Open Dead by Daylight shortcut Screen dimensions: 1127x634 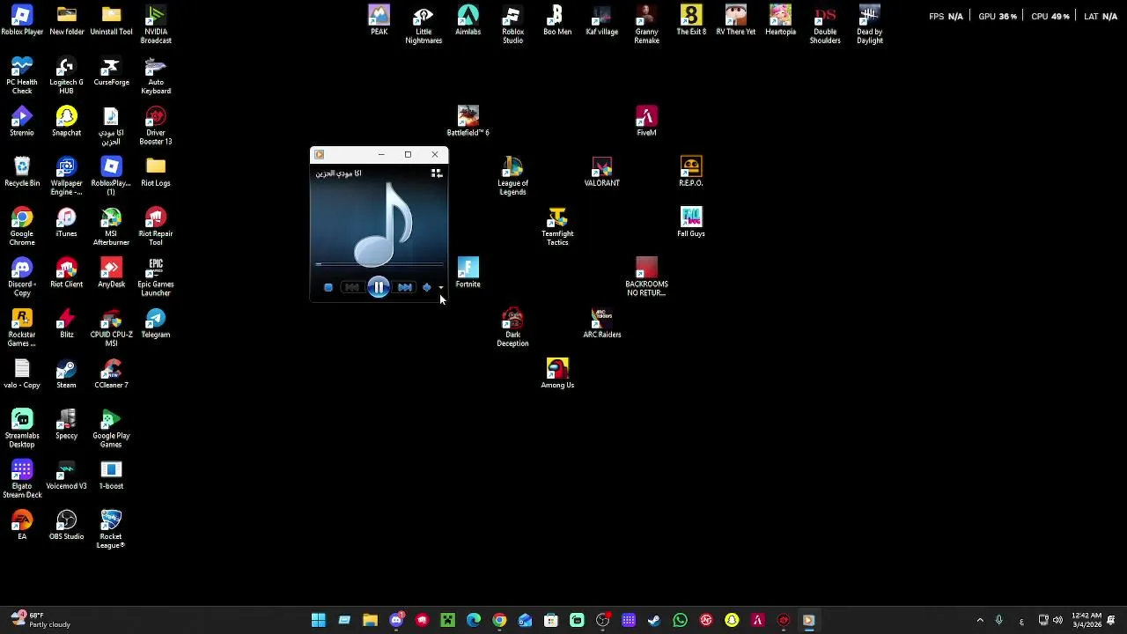click(x=870, y=25)
